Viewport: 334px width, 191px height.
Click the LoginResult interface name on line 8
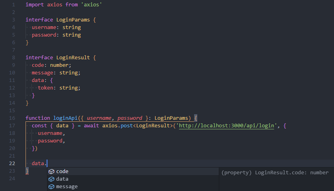[x=73, y=58]
